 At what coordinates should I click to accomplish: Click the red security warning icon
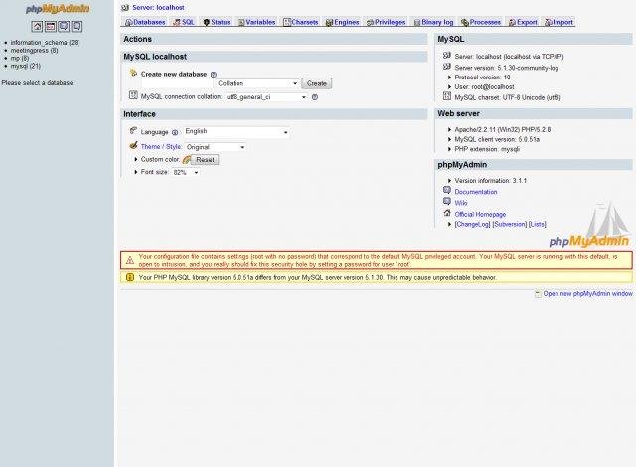click(130, 260)
